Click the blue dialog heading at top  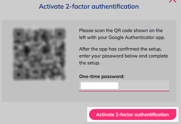(x=89, y=6)
